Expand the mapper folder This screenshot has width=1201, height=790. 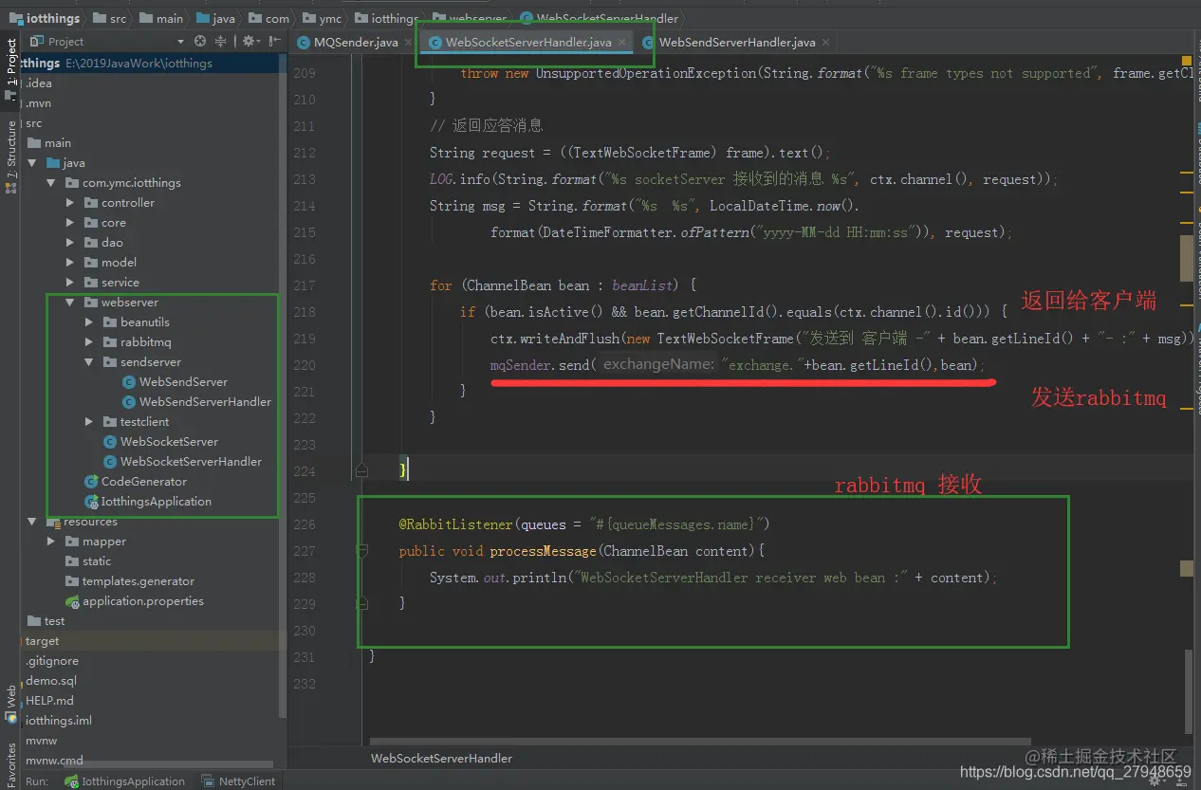(x=51, y=542)
